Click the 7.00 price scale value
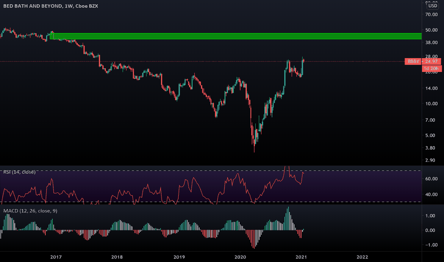444x262 pixels. 431,120
